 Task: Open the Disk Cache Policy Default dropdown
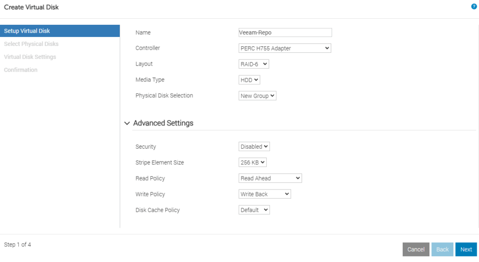[254, 210]
